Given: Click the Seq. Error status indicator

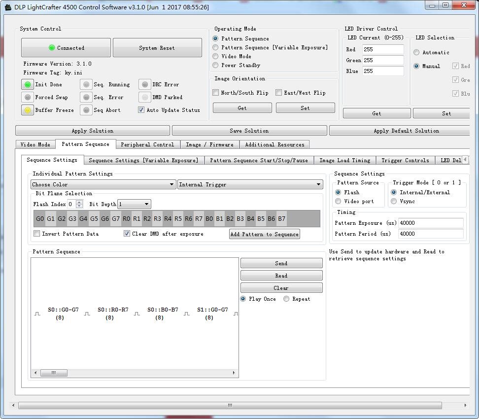Looking at the screenshot, I should (86, 97).
